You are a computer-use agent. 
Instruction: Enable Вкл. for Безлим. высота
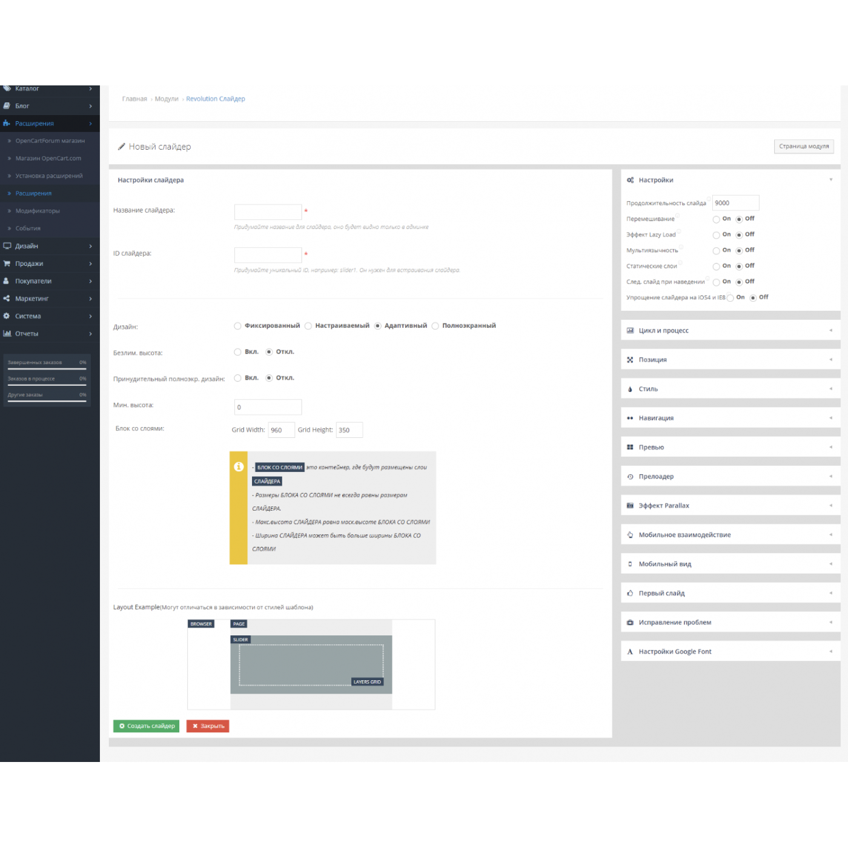(237, 352)
